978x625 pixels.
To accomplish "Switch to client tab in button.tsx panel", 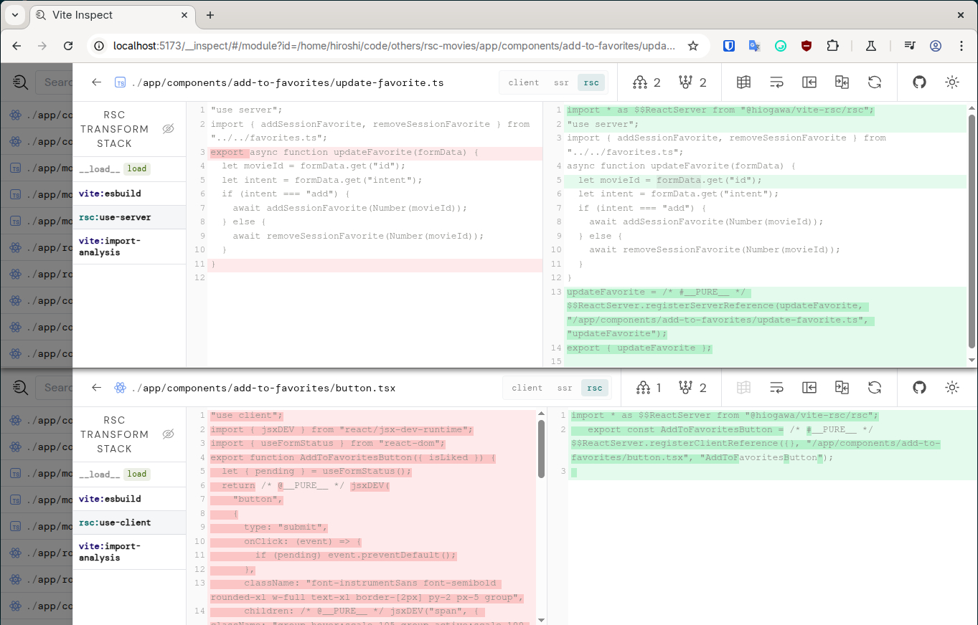I will click(527, 388).
